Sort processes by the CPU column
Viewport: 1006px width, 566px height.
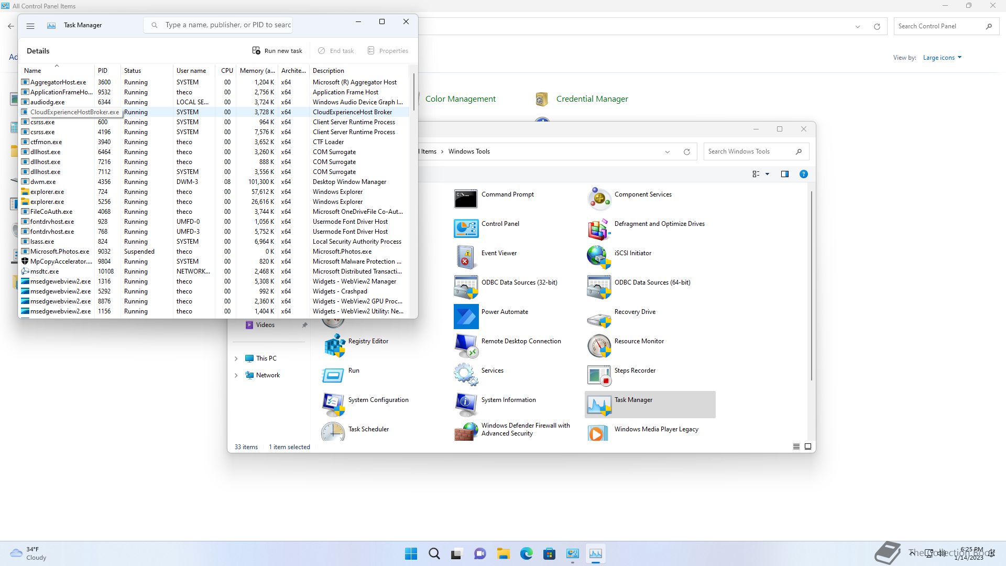point(226,70)
